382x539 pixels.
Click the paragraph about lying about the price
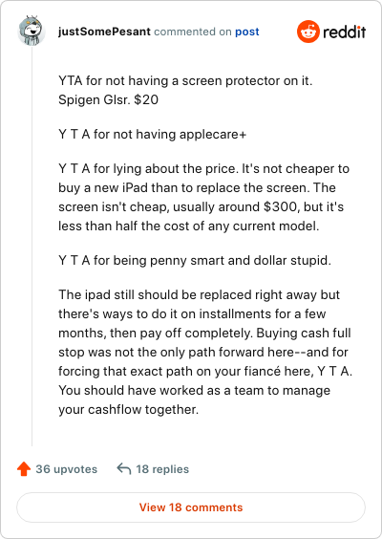(203, 197)
